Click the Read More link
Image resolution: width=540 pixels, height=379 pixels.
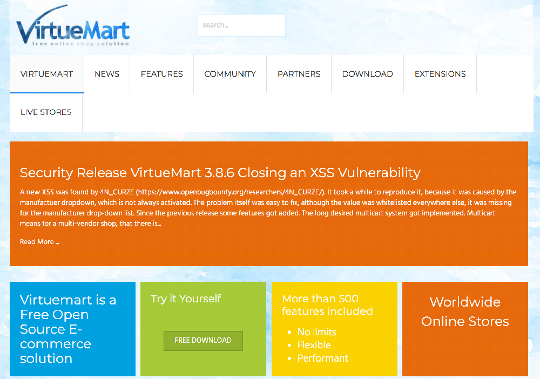[x=39, y=242]
